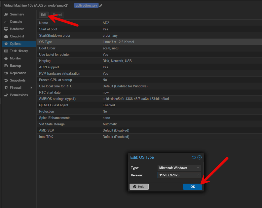Select the OS Type row
This screenshot has width=262, height=208.
(149, 42)
